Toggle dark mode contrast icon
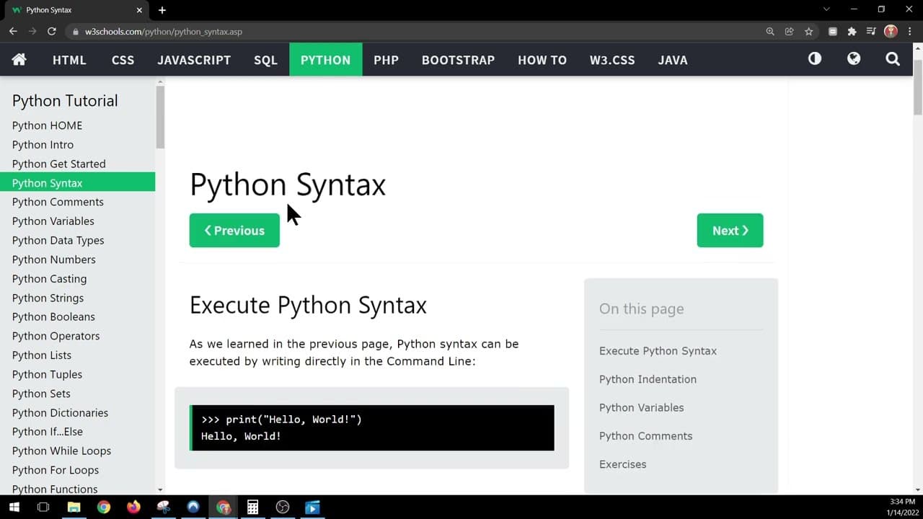 pos(815,59)
